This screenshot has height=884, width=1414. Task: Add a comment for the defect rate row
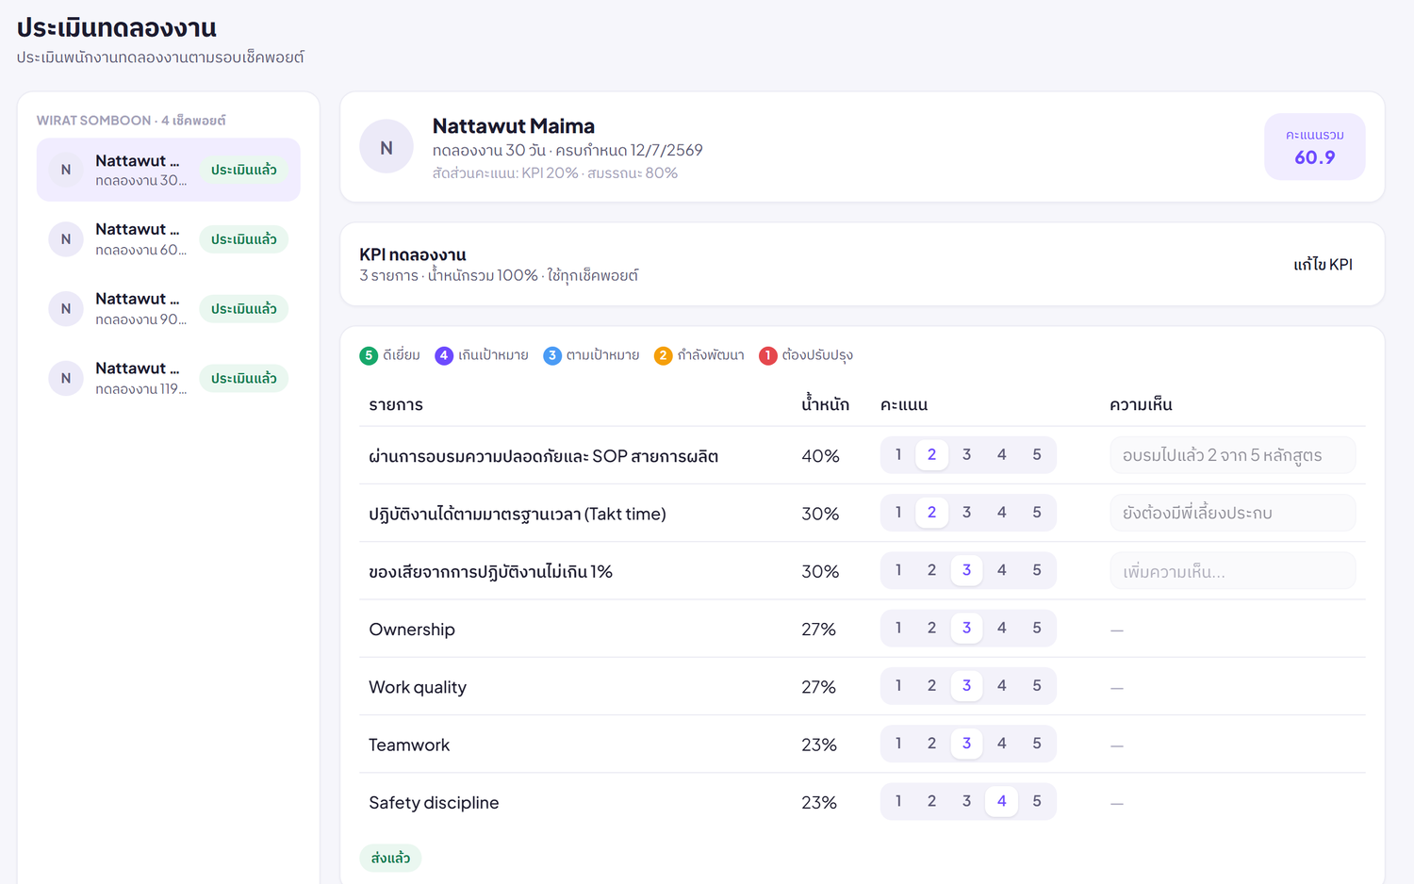pyautogui.click(x=1233, y=571)
